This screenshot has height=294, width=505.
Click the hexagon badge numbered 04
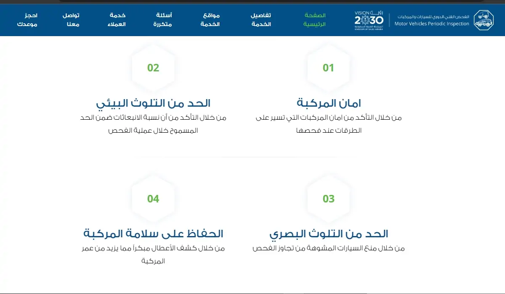tap(153, 199)
